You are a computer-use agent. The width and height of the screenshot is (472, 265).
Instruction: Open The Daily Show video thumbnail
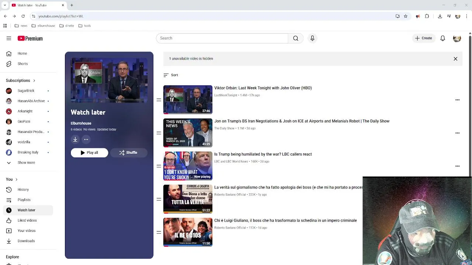[x=188, y=133]
